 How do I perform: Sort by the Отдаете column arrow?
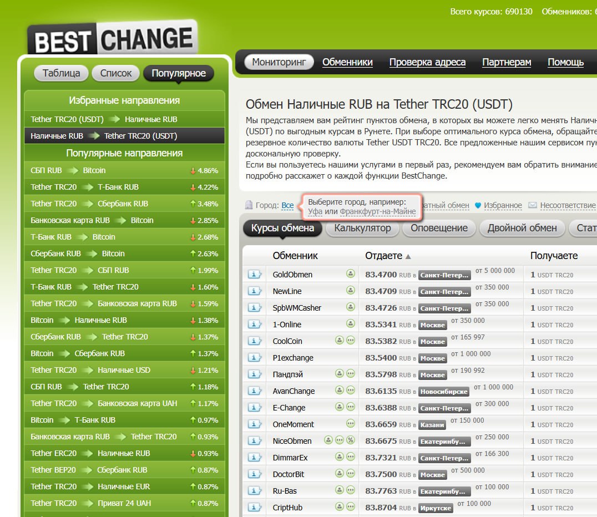tap(408, 257)
